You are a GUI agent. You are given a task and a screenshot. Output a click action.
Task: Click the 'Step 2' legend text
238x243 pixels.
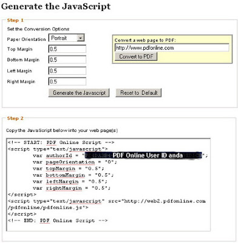[15, 118]
